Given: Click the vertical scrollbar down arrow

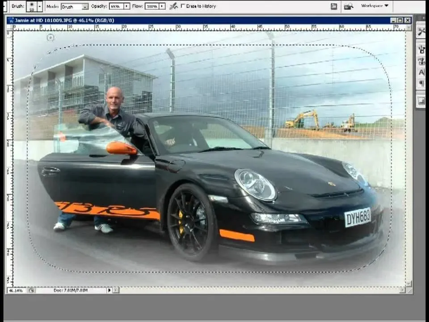Looking at the screenshot, I should point(409,284).
